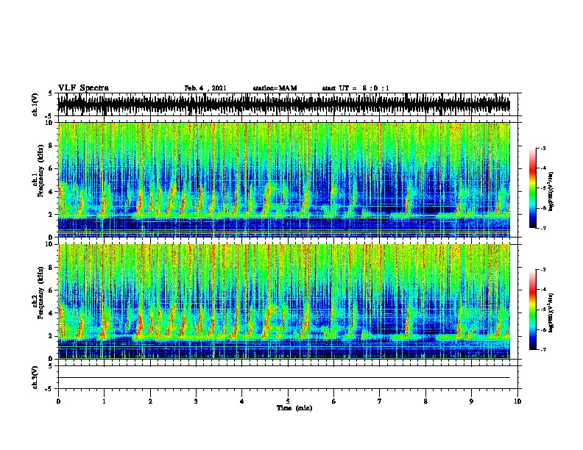Click time-axis tick label "7" on bottom axis
Image resolution: width=583 pixels, height=450 pixels.
click(x=380, y=401)
